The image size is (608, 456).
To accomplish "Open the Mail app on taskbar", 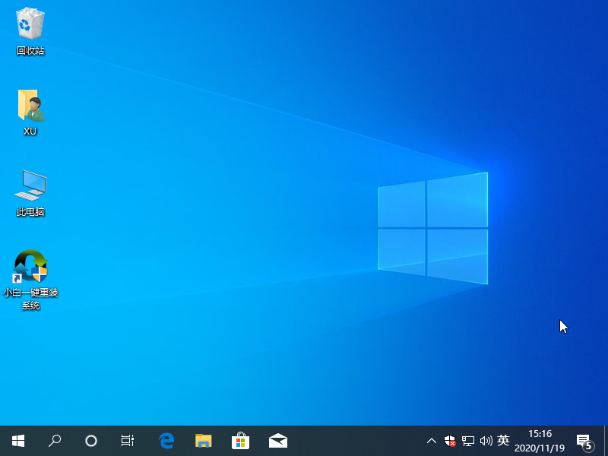I will pos(277,441).
